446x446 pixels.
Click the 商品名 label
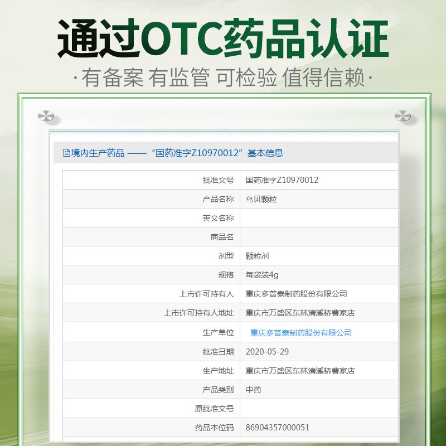tap(222, 237)
